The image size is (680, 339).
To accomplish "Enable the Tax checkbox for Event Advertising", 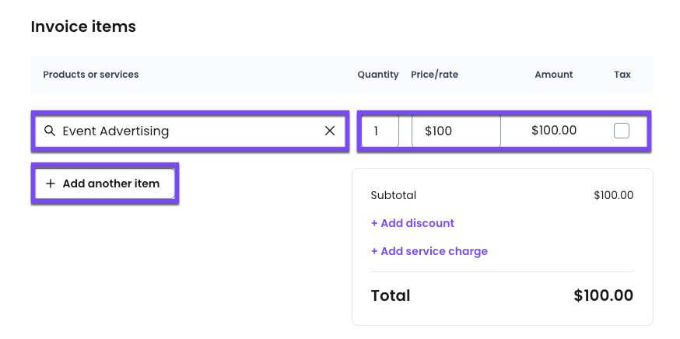I will click(622, 131).
